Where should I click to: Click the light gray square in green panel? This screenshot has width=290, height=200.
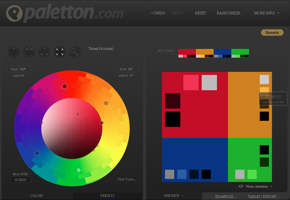[x=240, y=174]
